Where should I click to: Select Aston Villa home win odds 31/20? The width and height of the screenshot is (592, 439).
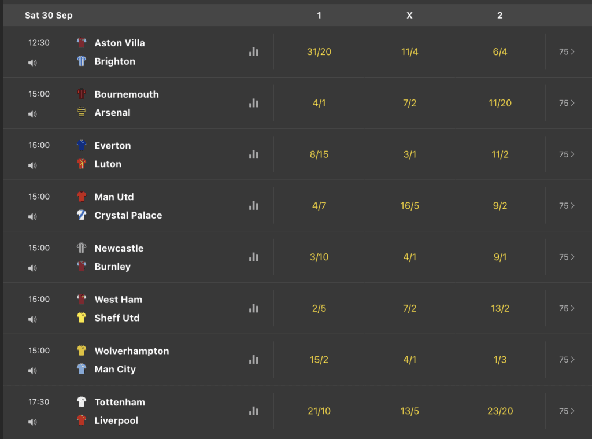319,51
